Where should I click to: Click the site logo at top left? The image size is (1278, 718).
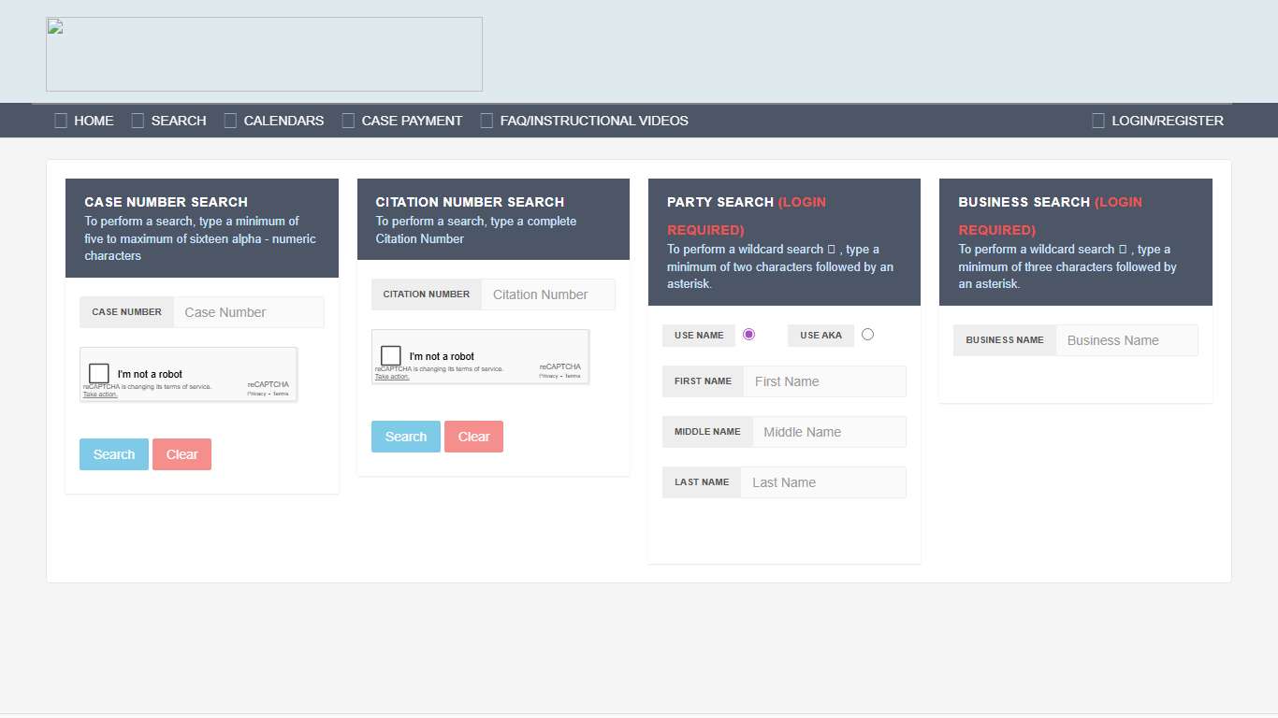click(x=264, y=53)
